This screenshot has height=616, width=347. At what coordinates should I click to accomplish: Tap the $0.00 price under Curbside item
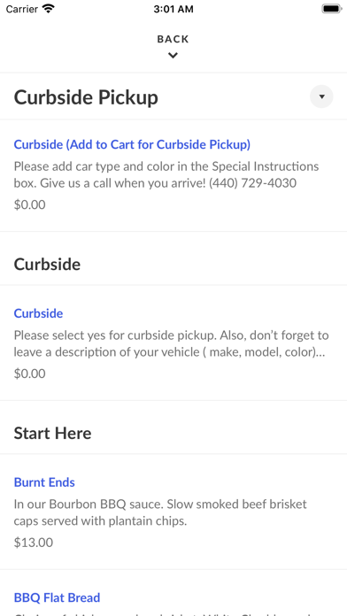29,373
